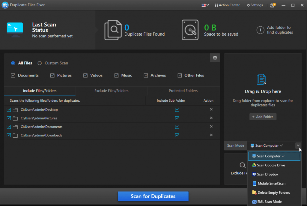Choose Mobile SmartScan mode
This screenshot has width=307, height=206.
(272, 183)
